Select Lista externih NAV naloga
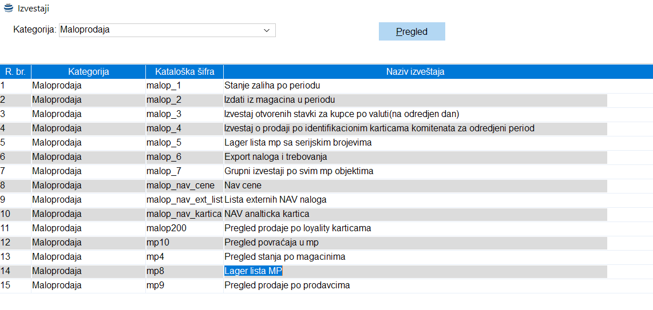This screenshot has height=310, width=653. [275, 200]
